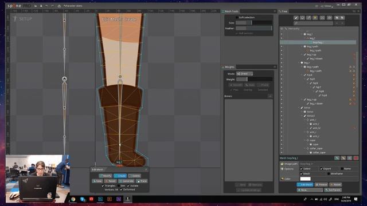Click the Photoshop icon in the taskbar
Image resolution: width=367 pixels, height=206 pixels.
[x=100, y=199]
